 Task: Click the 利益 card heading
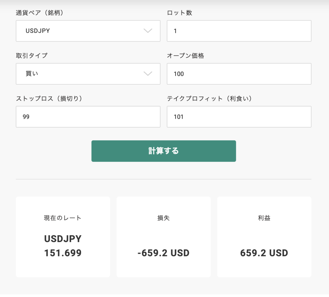pos(264,218)
